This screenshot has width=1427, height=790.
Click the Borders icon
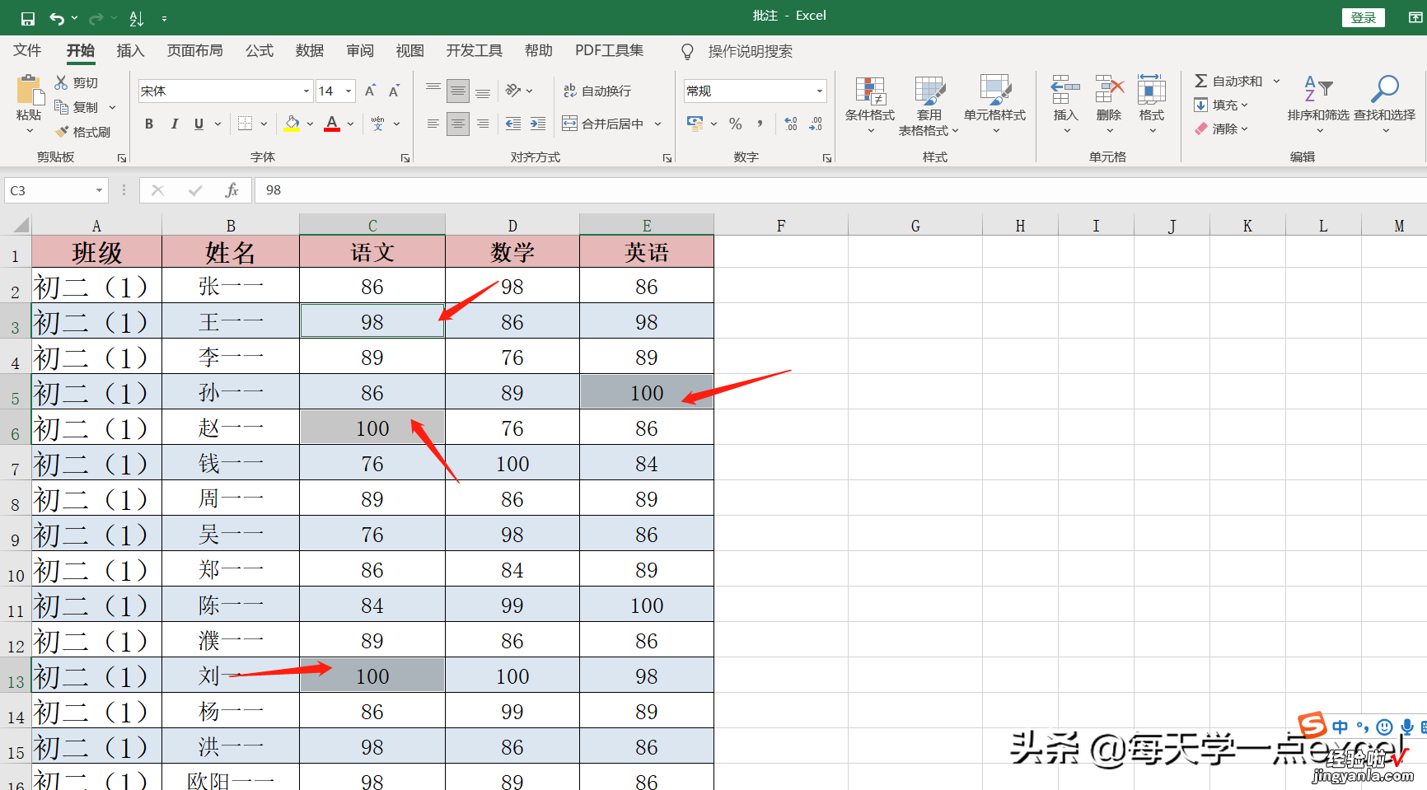click(246, 124)
